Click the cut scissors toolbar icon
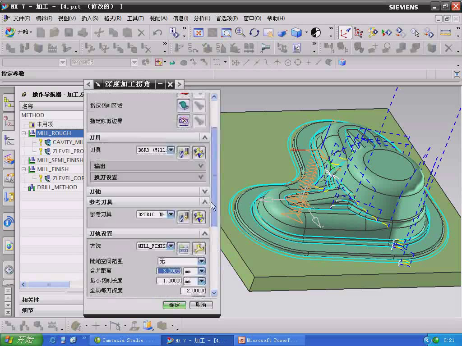 coord(99,32)
